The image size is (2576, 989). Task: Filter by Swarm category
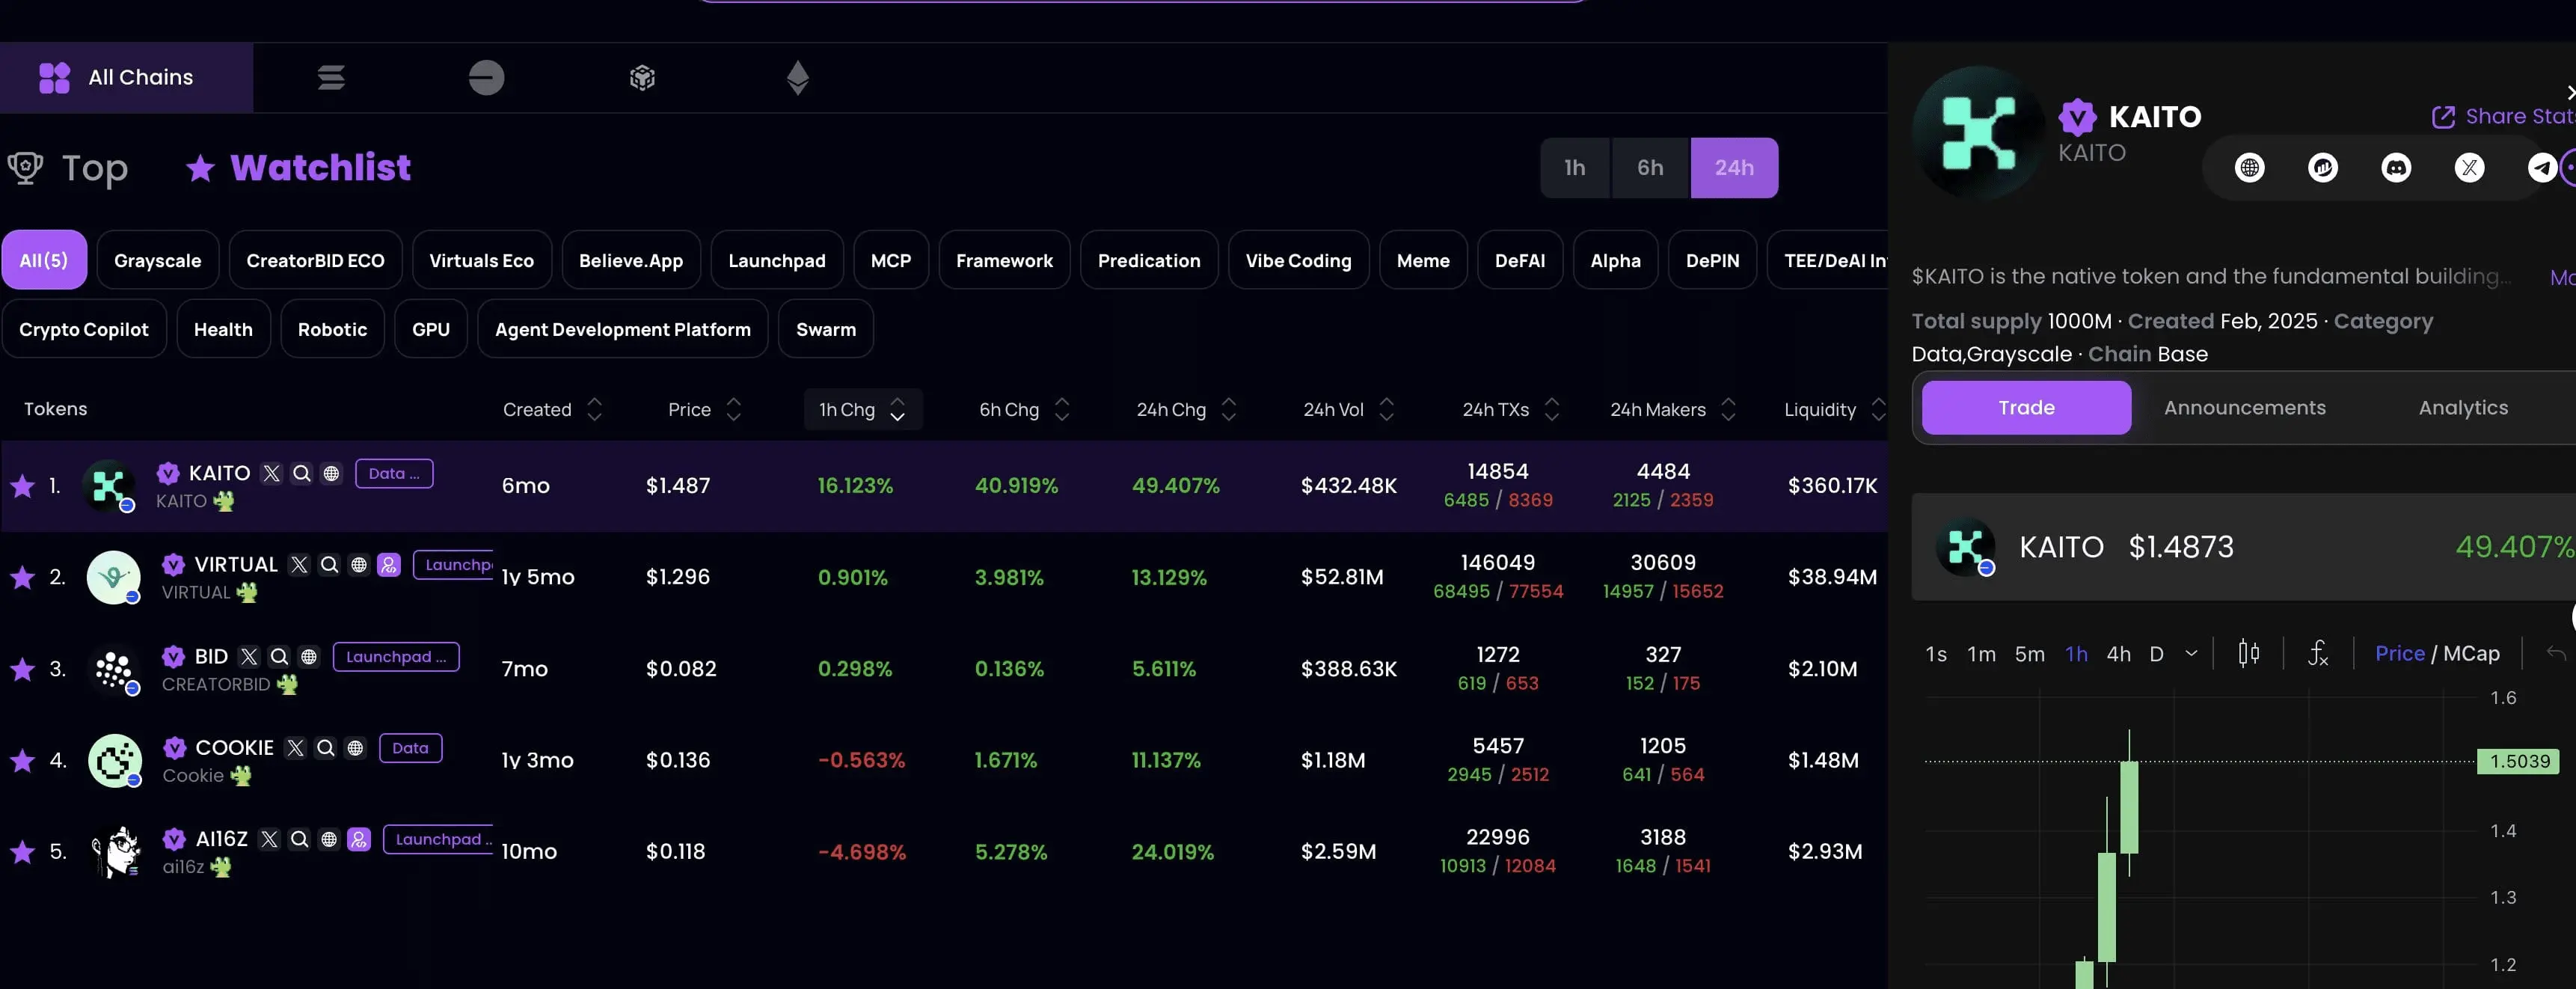tap(825, 329)
